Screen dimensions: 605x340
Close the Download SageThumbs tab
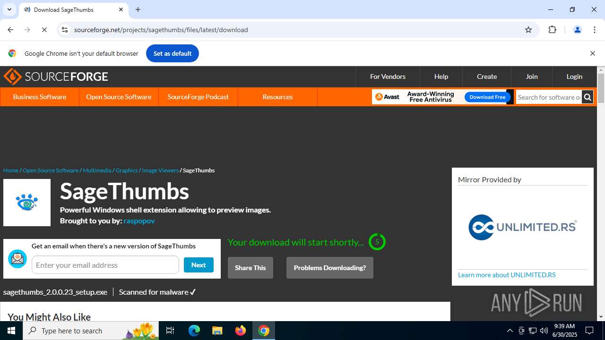click(x=121, y=9)
